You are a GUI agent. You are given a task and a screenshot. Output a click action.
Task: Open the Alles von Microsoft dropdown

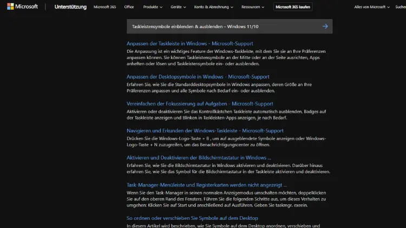click(372, 7)
